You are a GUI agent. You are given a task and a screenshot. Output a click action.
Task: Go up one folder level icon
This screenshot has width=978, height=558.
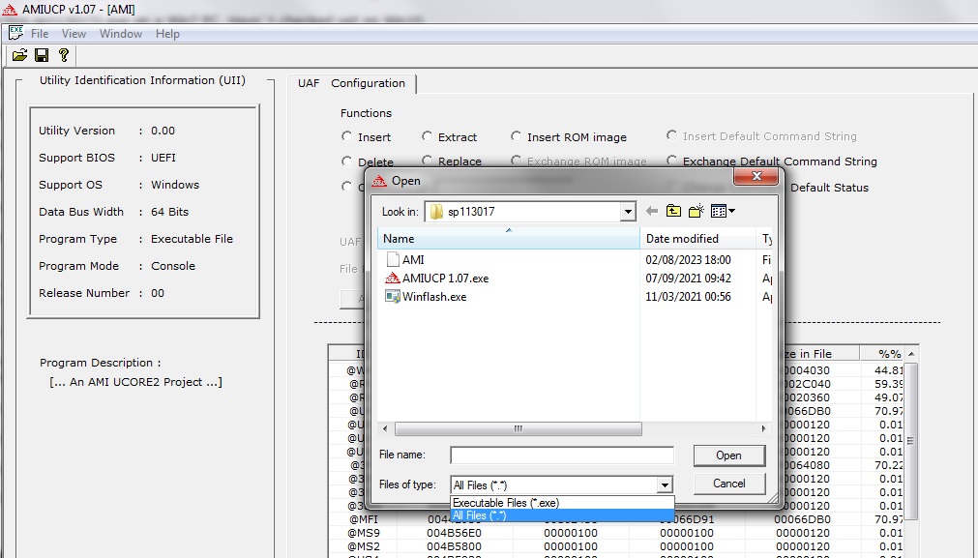tap(673, 211)
